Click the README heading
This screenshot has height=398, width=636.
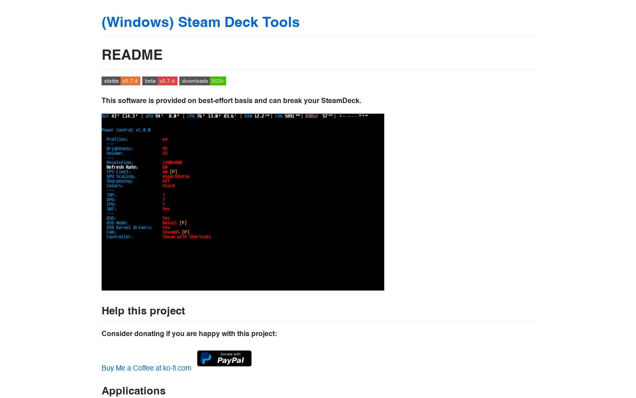[x=132, y=55]
